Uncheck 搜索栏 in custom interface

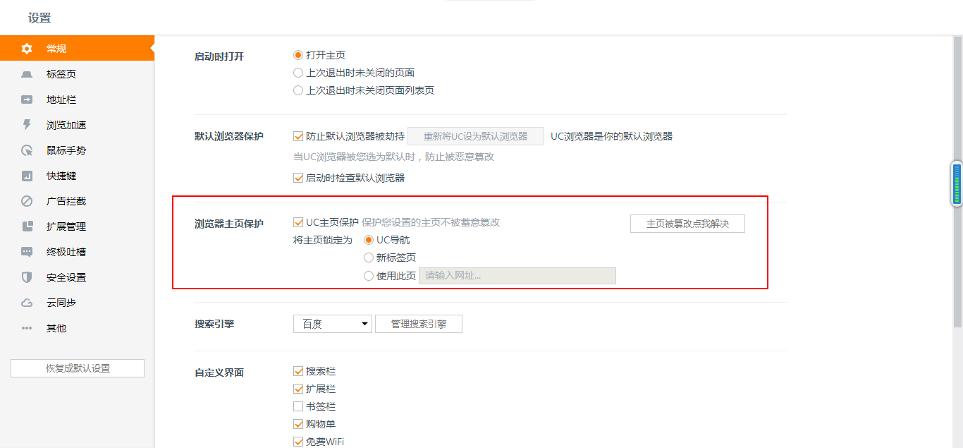click(298, 371)
